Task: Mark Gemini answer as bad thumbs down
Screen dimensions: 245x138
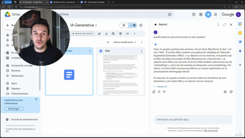Action: click(x=231, y=92)
